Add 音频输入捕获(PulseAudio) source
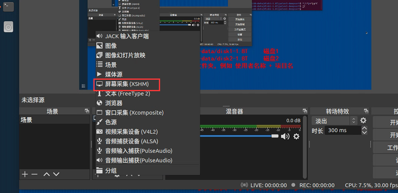 coord(148,151)
